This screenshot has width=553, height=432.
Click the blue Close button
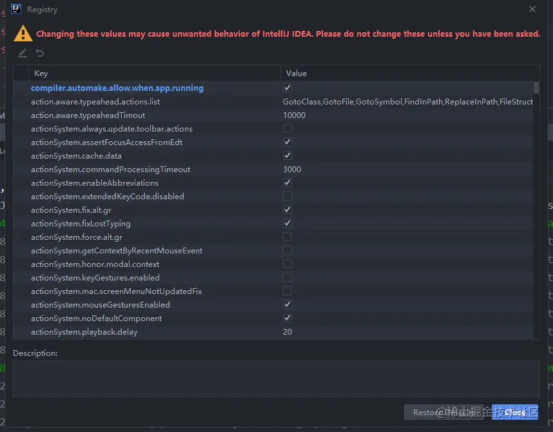[x=515, y=412]
